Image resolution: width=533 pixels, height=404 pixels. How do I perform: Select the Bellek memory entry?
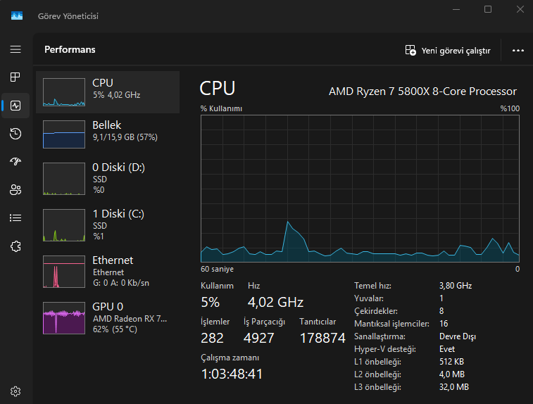pos(108,134)
